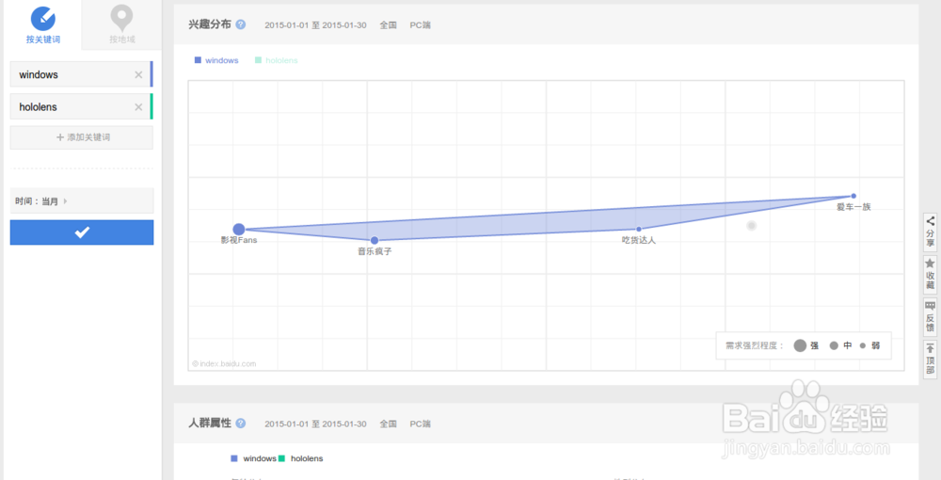Remove the windows keyword with its X
Screen dimensions: 941x480
(x=138, y=75)
